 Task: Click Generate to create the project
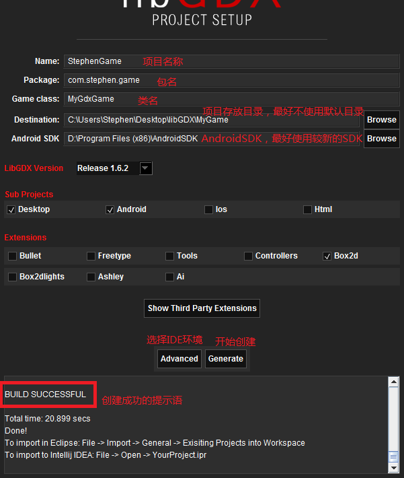226,359
